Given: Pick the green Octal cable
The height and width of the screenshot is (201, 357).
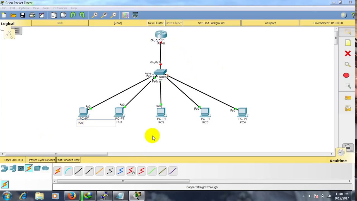Looking at the screenshot, I should (x=152, y=171).
